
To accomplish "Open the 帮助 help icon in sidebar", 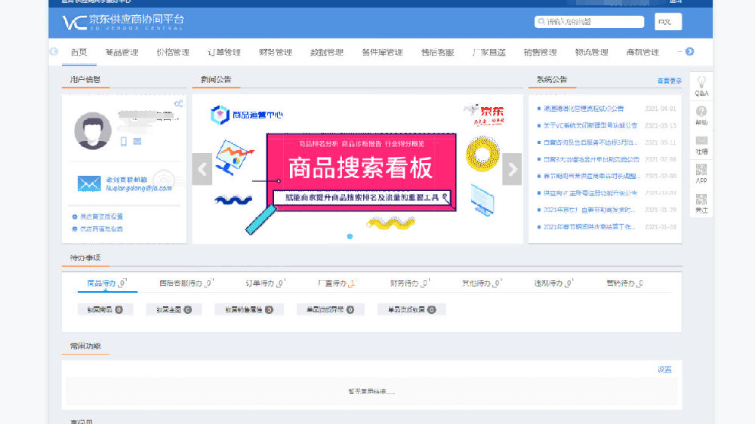I will [x=701, y=112].
